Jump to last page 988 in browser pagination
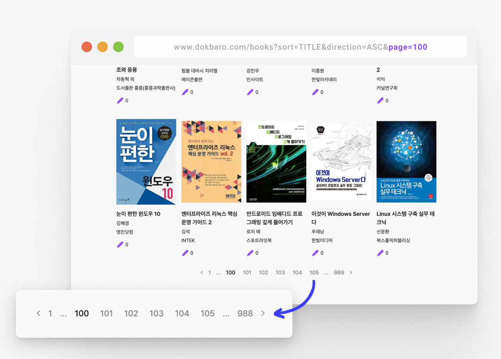The image size is (501, 359). [339, 272]
